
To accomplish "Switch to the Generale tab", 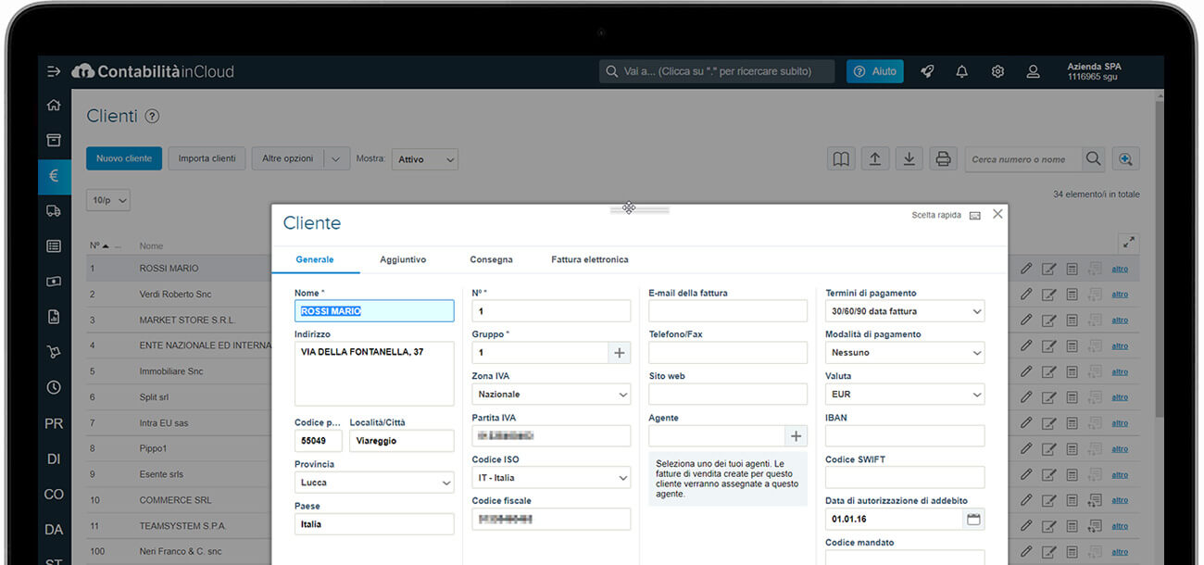I will [315, 260].
